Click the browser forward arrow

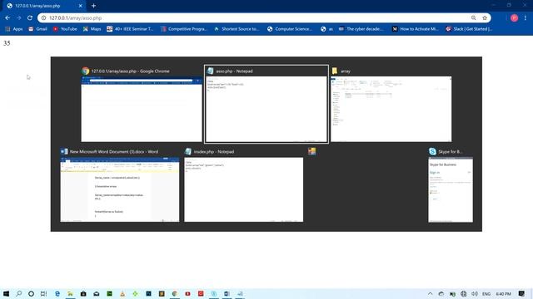18,18
